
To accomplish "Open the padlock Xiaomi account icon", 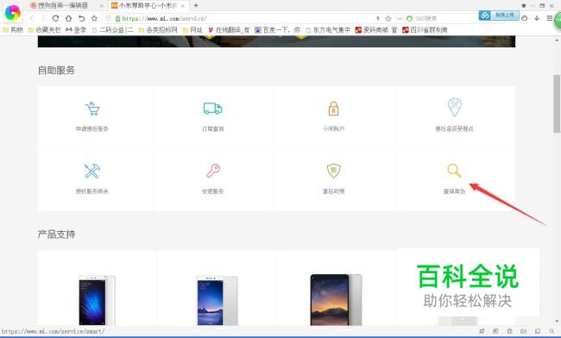I will [x=333, y=109].
